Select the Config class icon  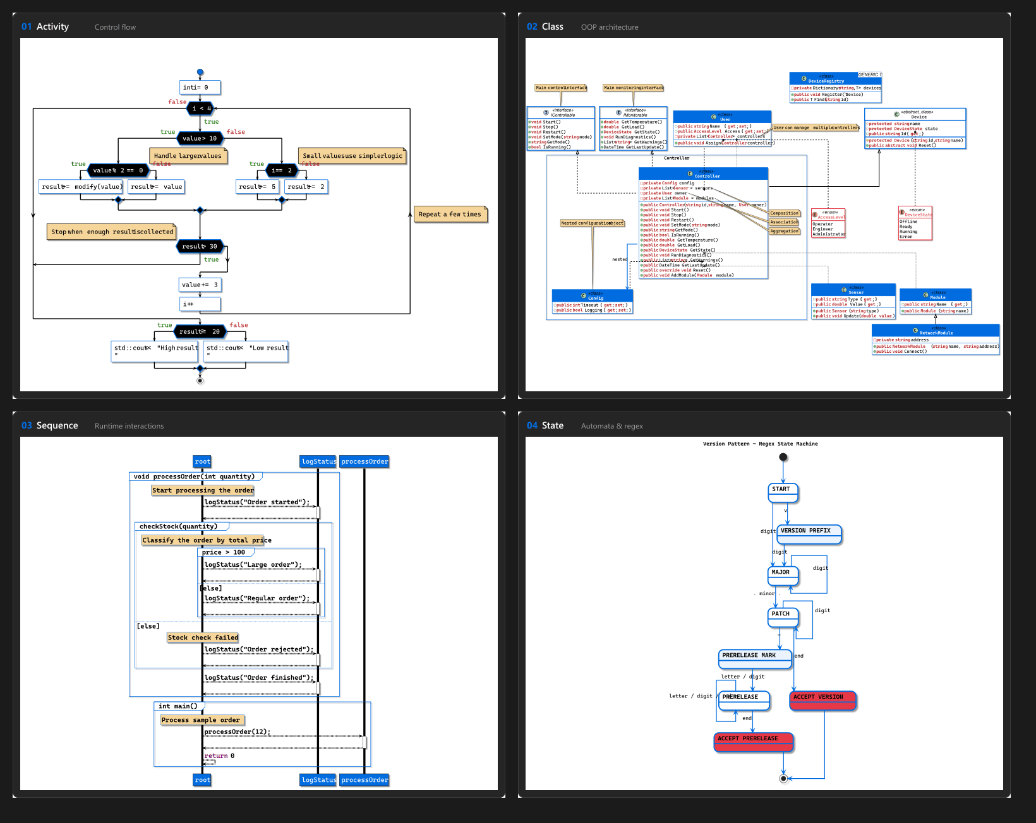tap(583, 296)
